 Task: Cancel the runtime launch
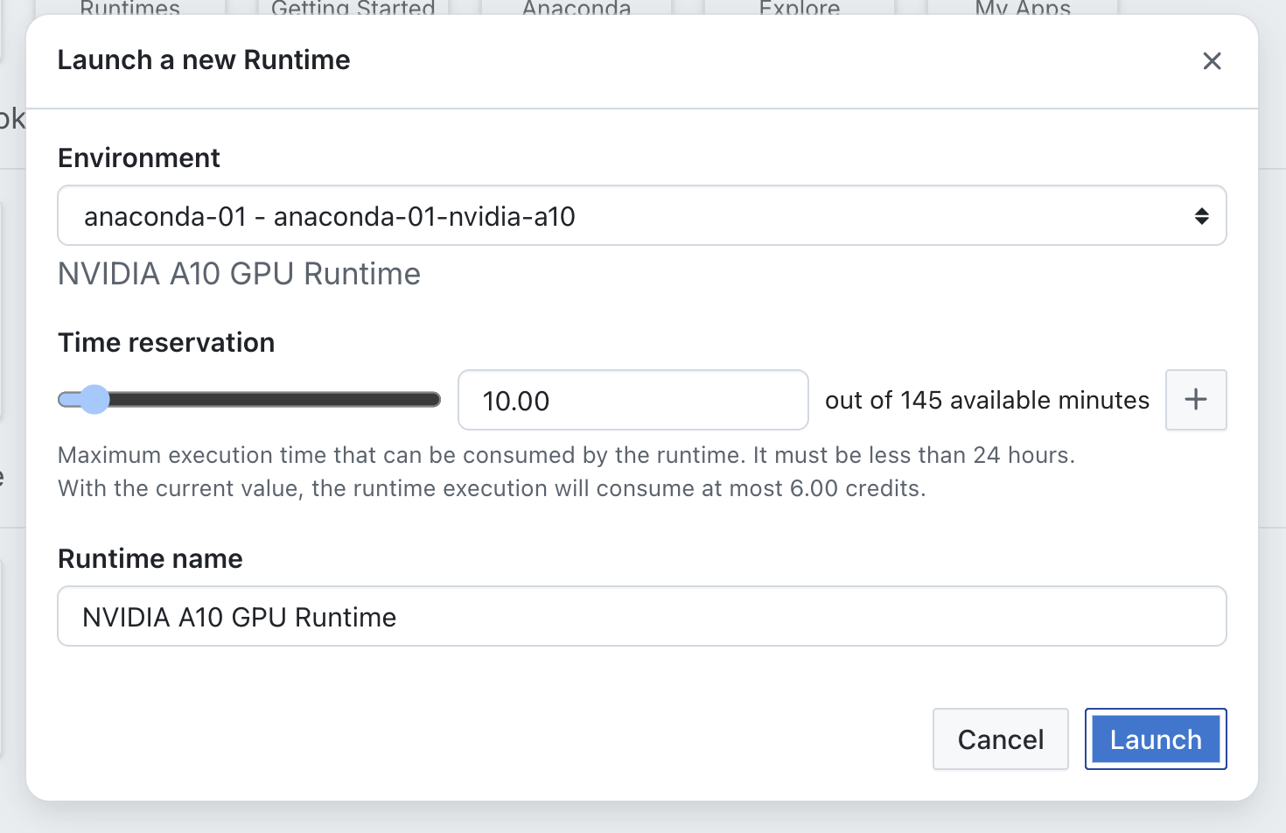pyautogui.click(x=1000, y=738)
